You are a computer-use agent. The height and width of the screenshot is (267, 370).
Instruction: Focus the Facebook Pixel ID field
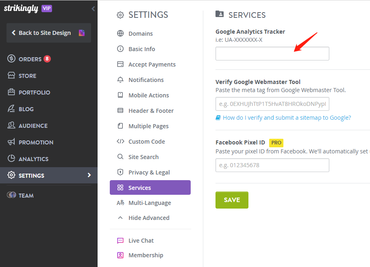pyautogui.click(x=272, y=165)
